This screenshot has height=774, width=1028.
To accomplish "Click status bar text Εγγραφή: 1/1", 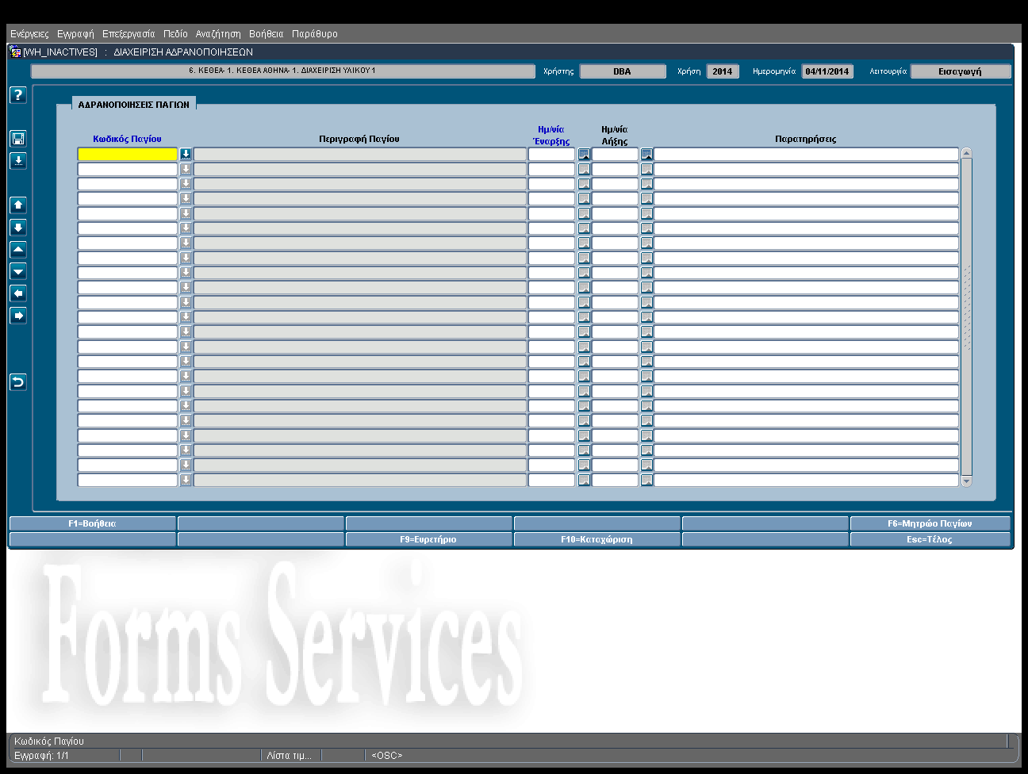I will pyautogui.click(x=41, y=756).
